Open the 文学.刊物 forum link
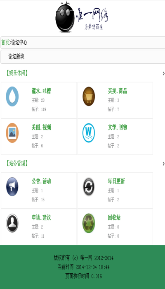Screen dimensions: 165x289 (118, 127)
